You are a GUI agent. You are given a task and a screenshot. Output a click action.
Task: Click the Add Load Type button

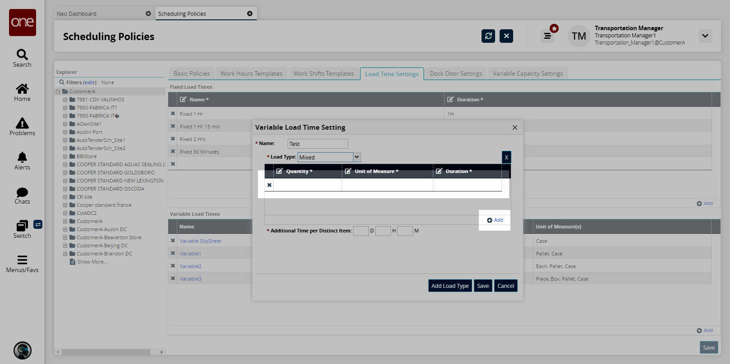[450, 286]
